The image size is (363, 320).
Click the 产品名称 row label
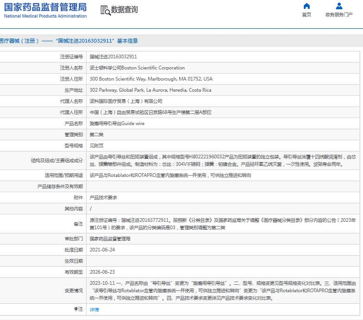pyautogui.click(x=74, y=123)
